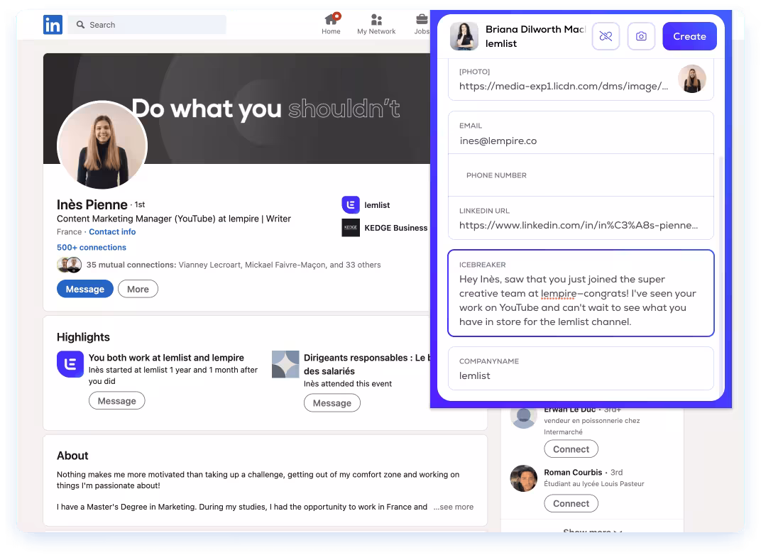This screenshot has height=555, width=761.
Task: Click the camera icon button in lemlist panel
Action: pyautogui.click(x=641, y=36)
